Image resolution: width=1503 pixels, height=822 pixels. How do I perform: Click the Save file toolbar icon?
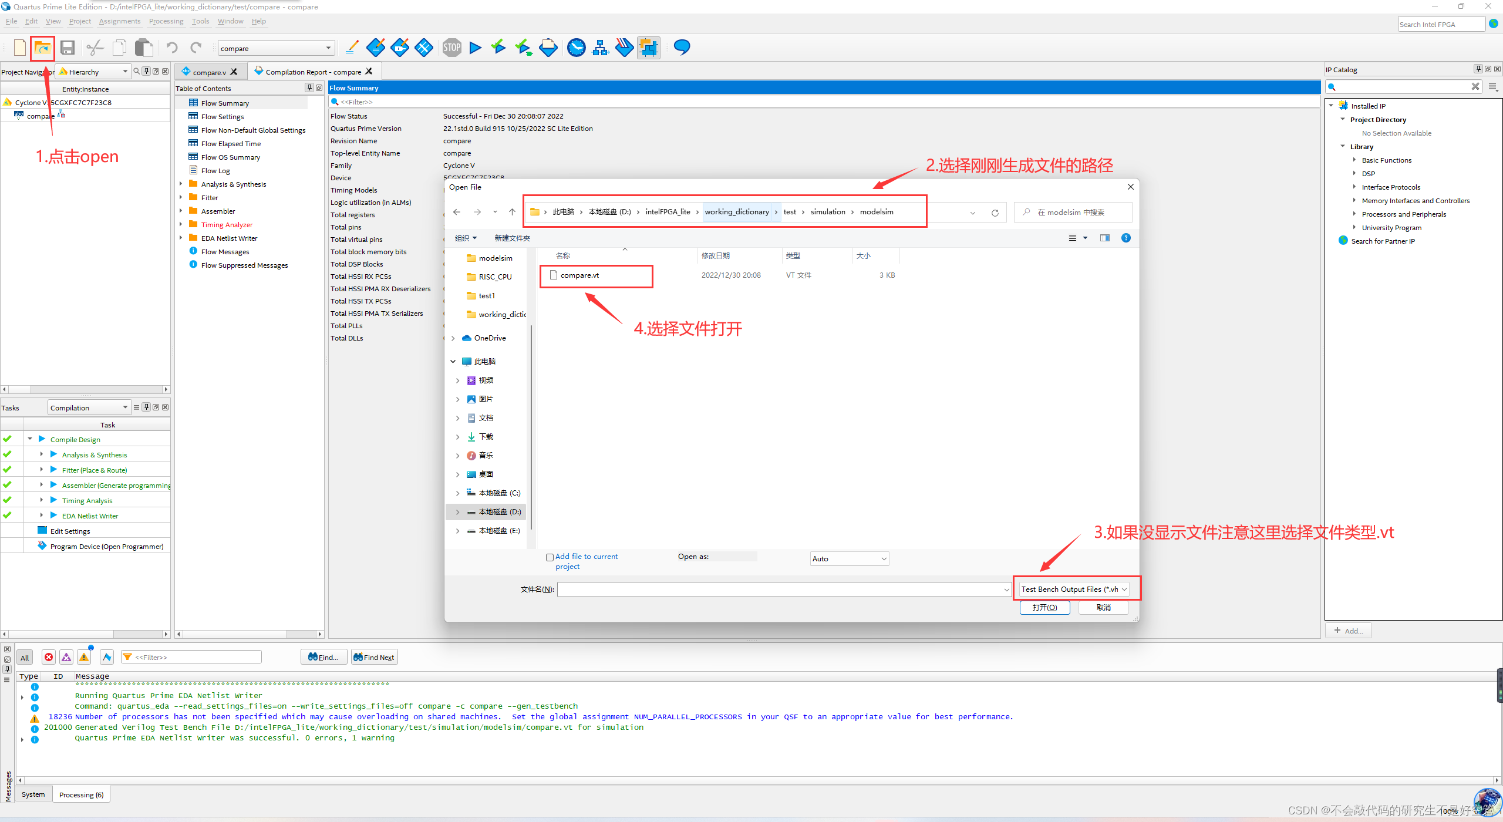(x=68, y=48)
